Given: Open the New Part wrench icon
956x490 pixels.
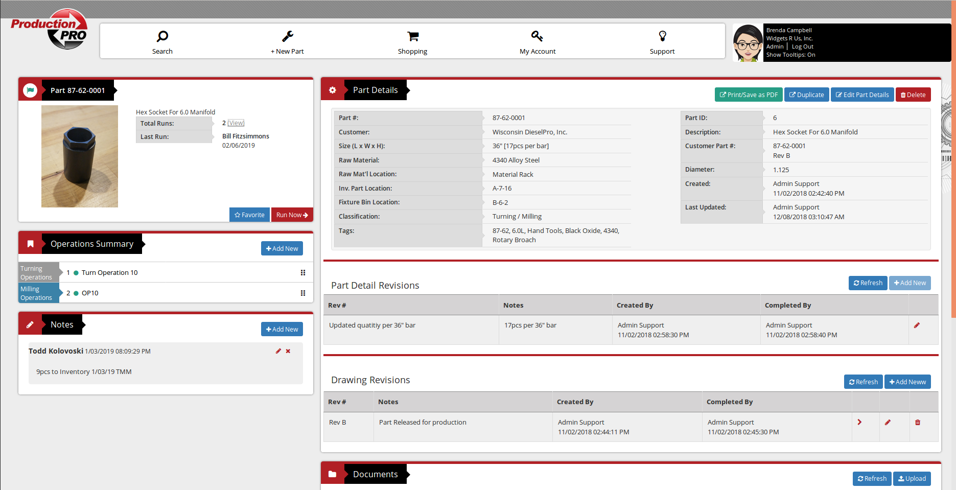Looking at the screenshot, I should click(288, 36).
